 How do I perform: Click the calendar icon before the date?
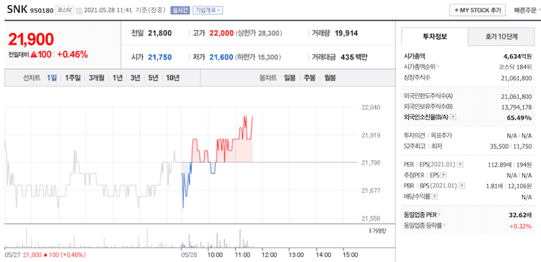(x=79, y=11)
